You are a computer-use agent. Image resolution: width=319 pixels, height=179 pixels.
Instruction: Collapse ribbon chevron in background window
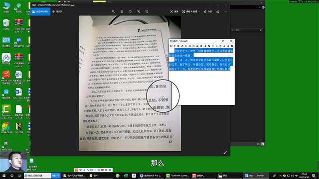(x=259, y=7)
